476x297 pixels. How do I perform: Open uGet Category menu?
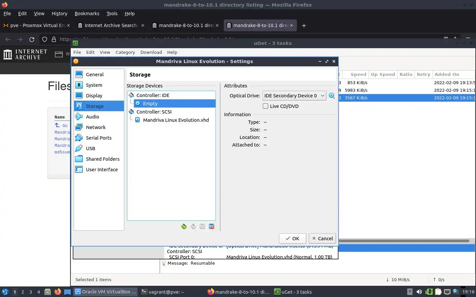(125, 52)
